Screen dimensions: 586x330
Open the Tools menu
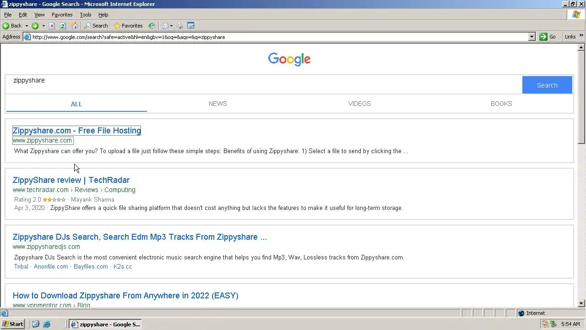coord(86,15)
